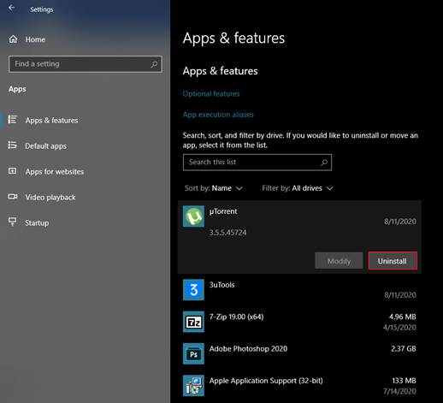
Task: Click the Search this list field
Action: (x=257, y=163)
